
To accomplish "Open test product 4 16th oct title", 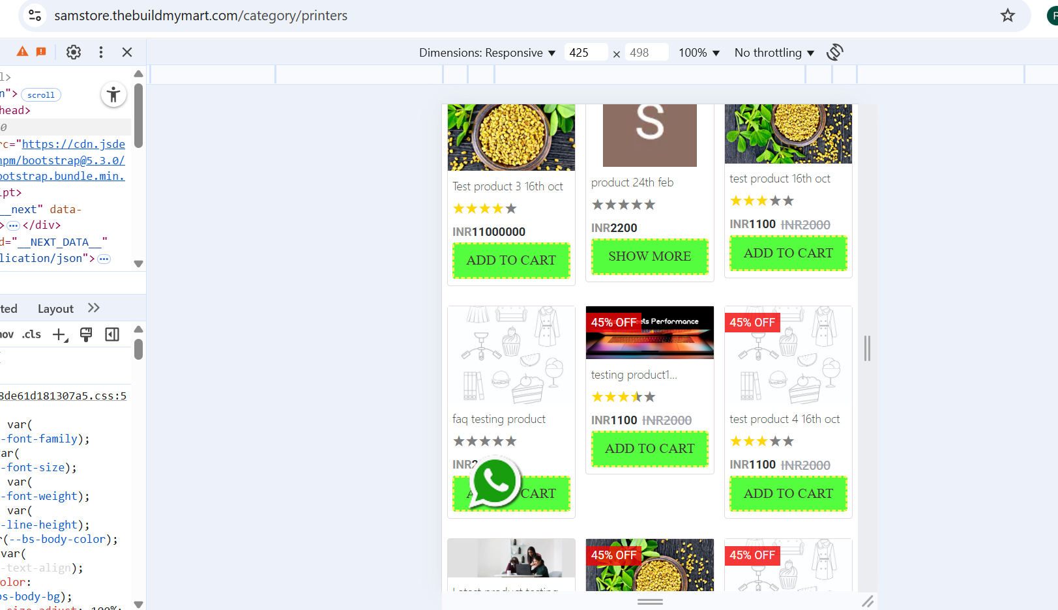I will click(785, 419).
